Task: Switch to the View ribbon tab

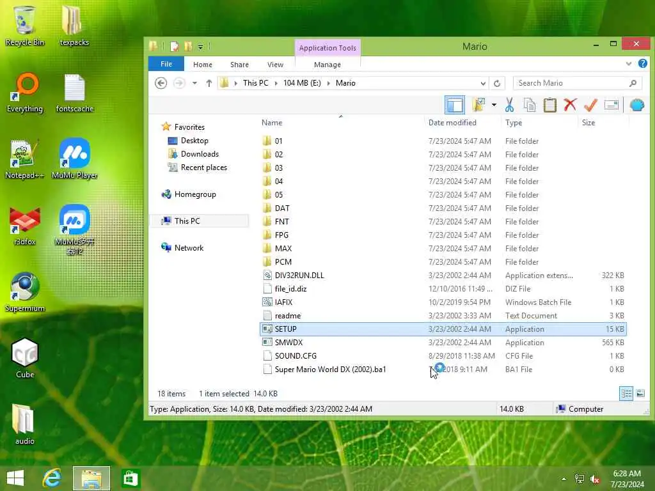Action: [275, 65]
